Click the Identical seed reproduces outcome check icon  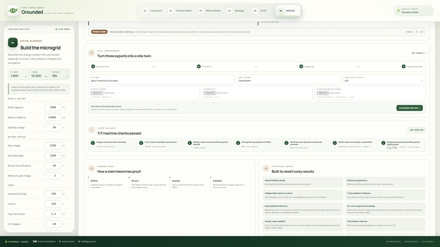pos(287,143)
